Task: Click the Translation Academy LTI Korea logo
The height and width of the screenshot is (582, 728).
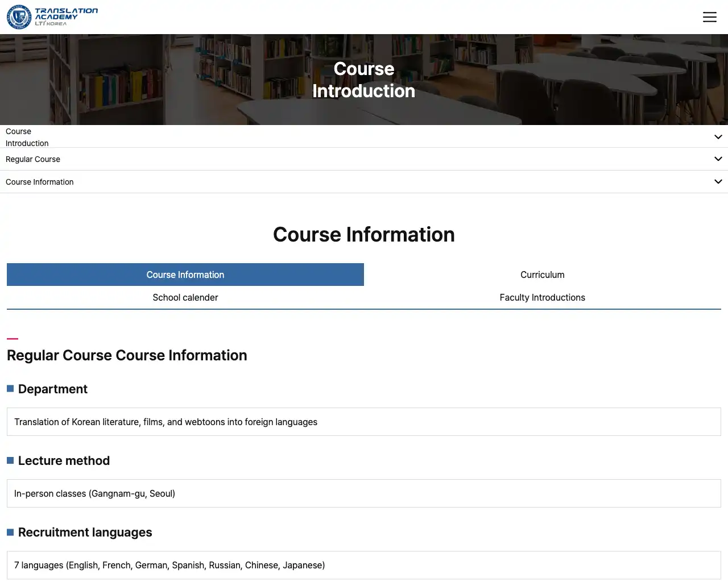Action: [x=52, y=17]
